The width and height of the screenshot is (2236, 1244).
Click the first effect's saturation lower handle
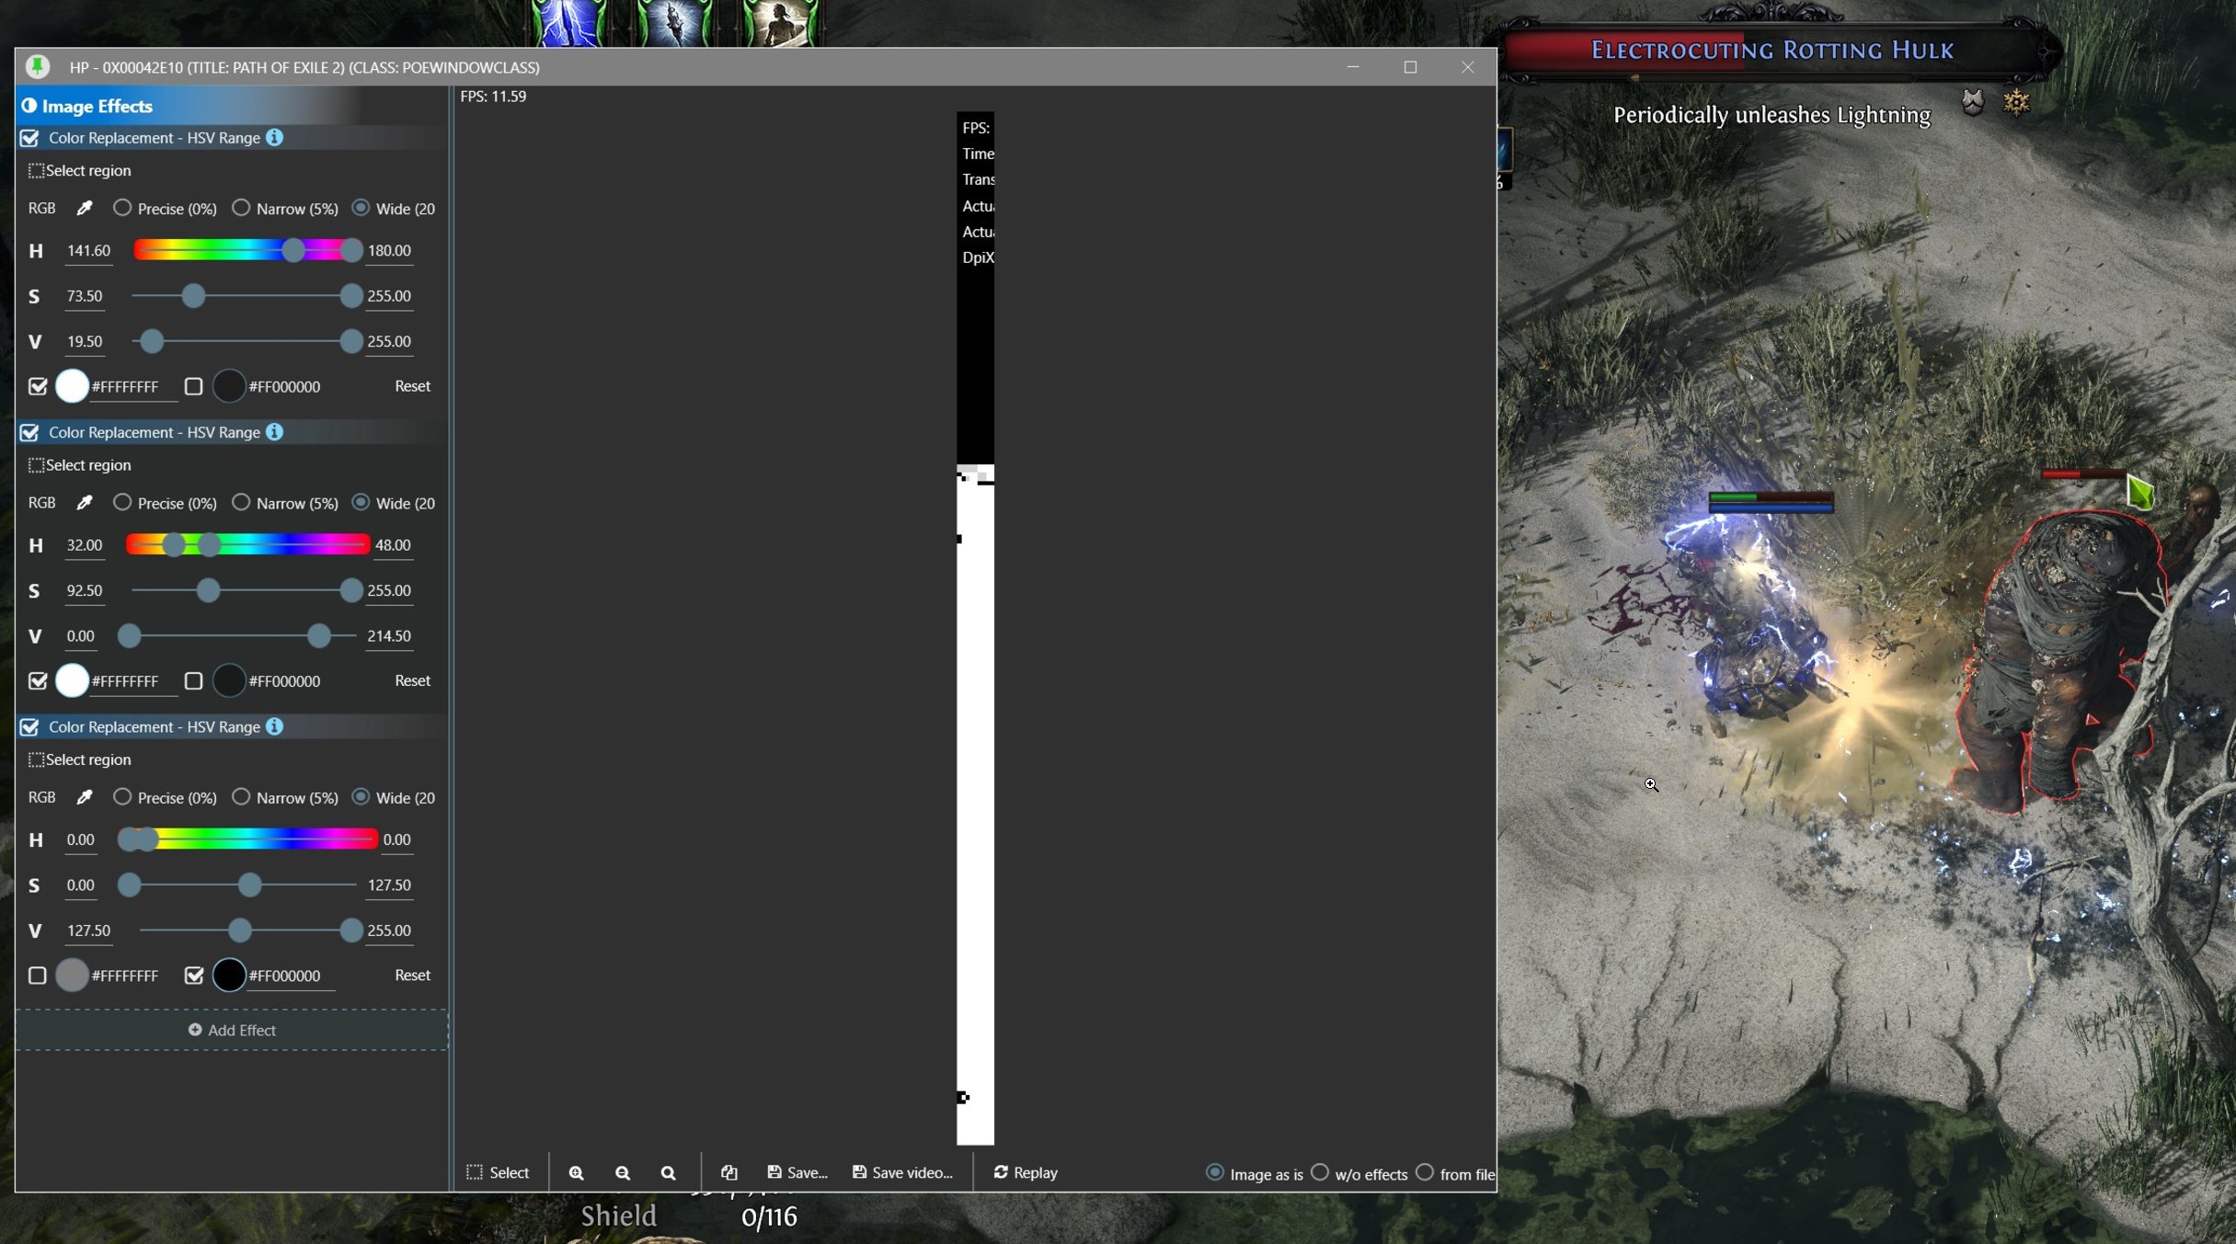tap(193, 296)
